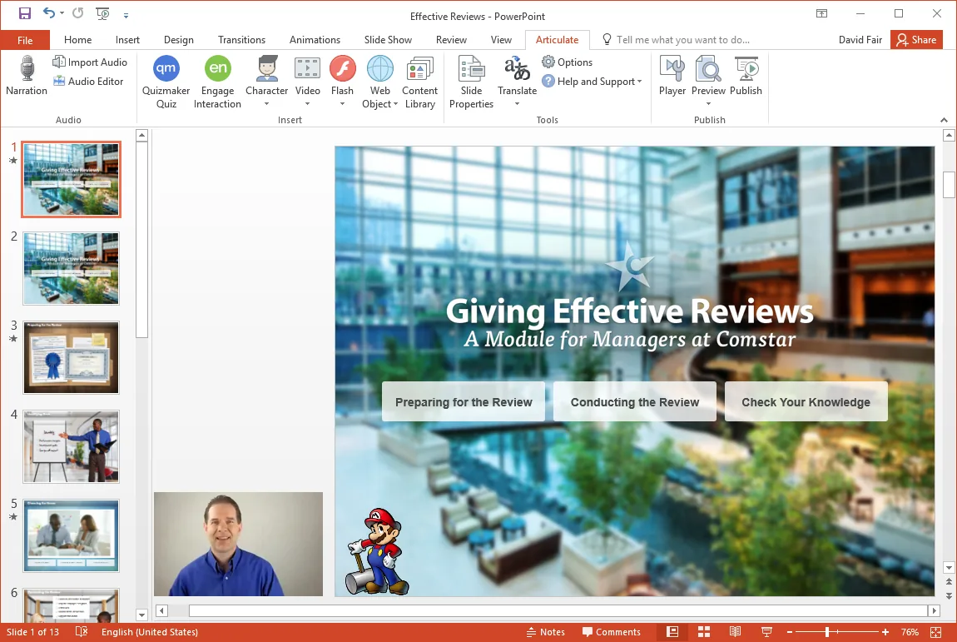This screenshot has height=642, width=957.
Task: Click the language 'English (United States)' indicator
Action: [x=150, y=632]
